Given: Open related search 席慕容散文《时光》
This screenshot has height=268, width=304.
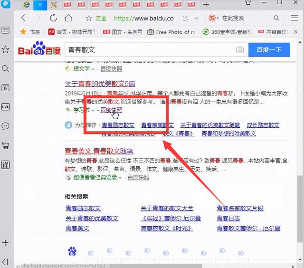Looking at the screenshot, I should [x=167, y=229].
